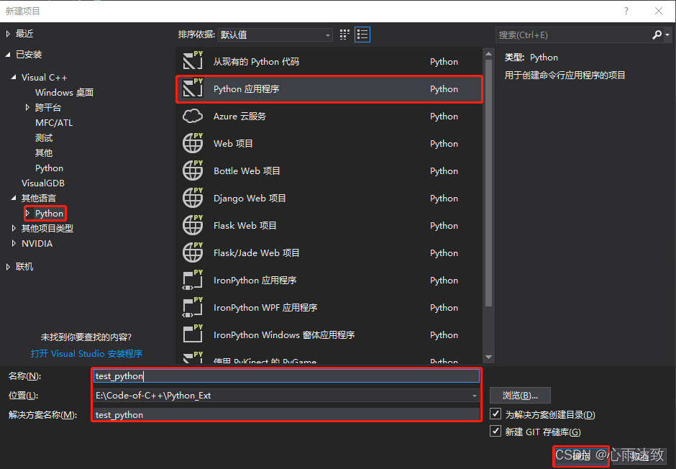This screenshot has width=676, height=469.
Task: Select VisualGDB in the tree
Action: click(43, 183)
